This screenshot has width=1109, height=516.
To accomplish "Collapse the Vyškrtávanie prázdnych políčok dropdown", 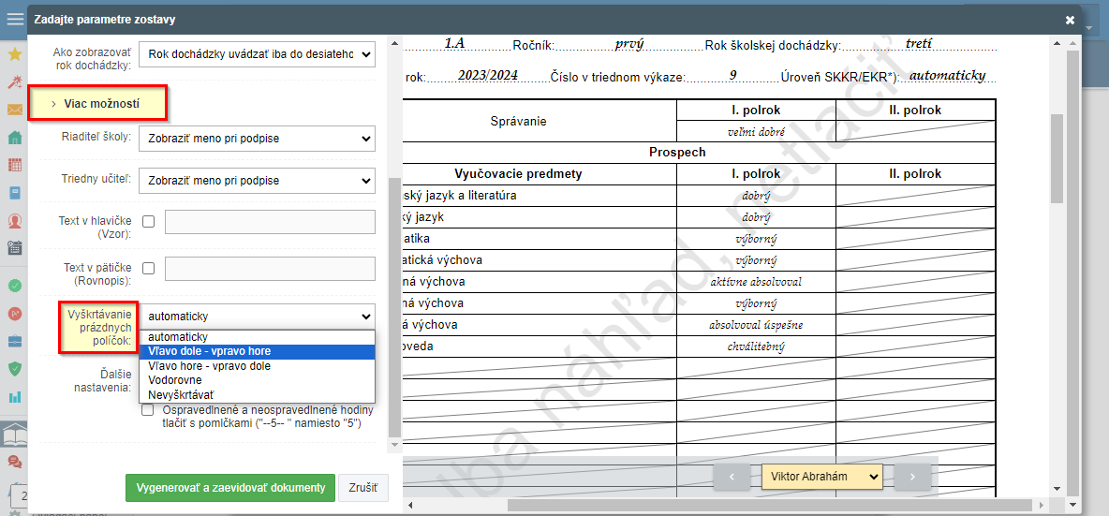I will [x=257, y=317].
